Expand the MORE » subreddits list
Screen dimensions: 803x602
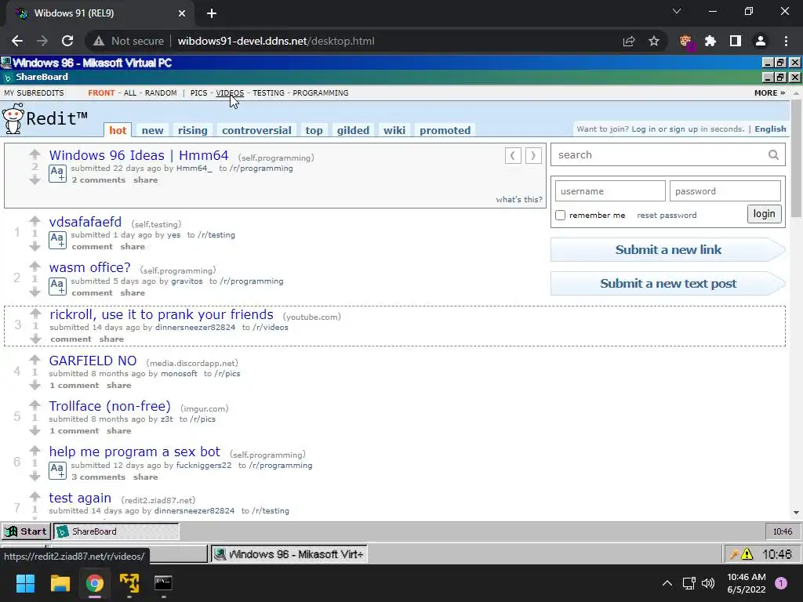tap(769, 92)
